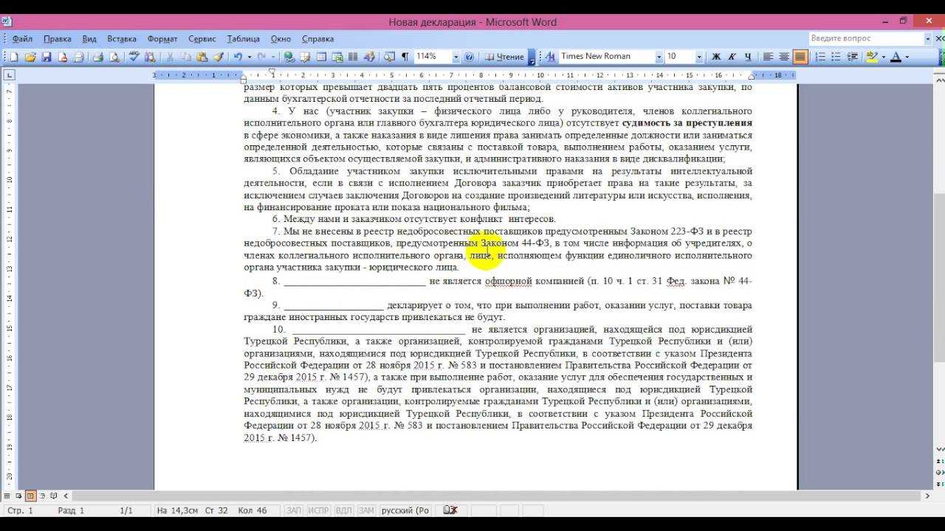Click the ЗАМ status bar indicator
The width and height of the screenshot is (945, 531).
[366, 510]
